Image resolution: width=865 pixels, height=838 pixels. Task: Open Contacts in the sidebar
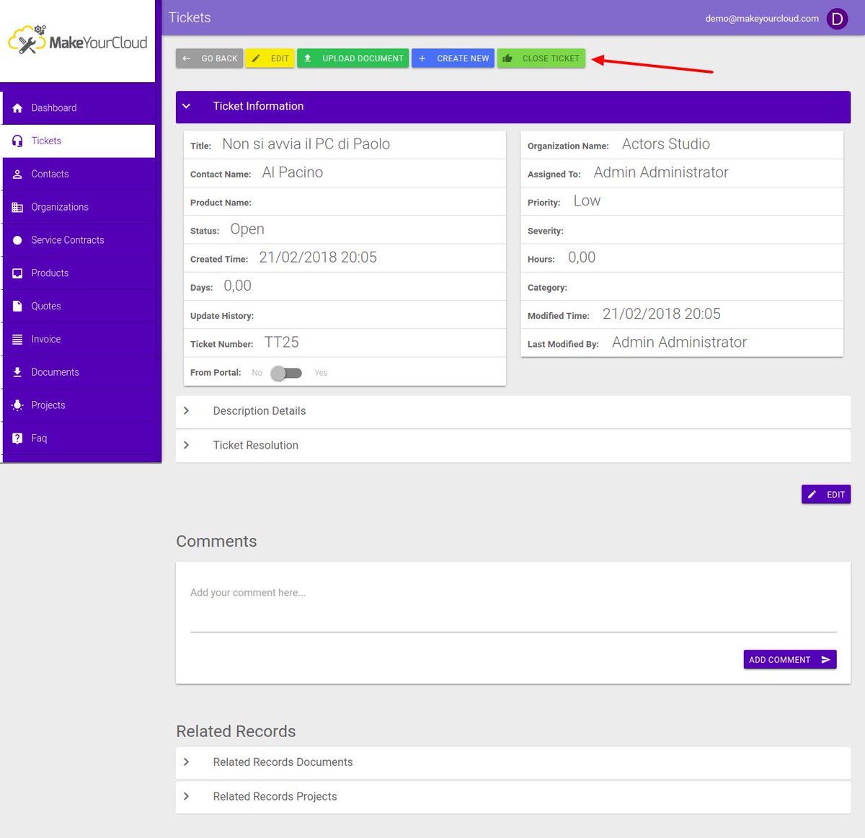(x=79, y=175)
